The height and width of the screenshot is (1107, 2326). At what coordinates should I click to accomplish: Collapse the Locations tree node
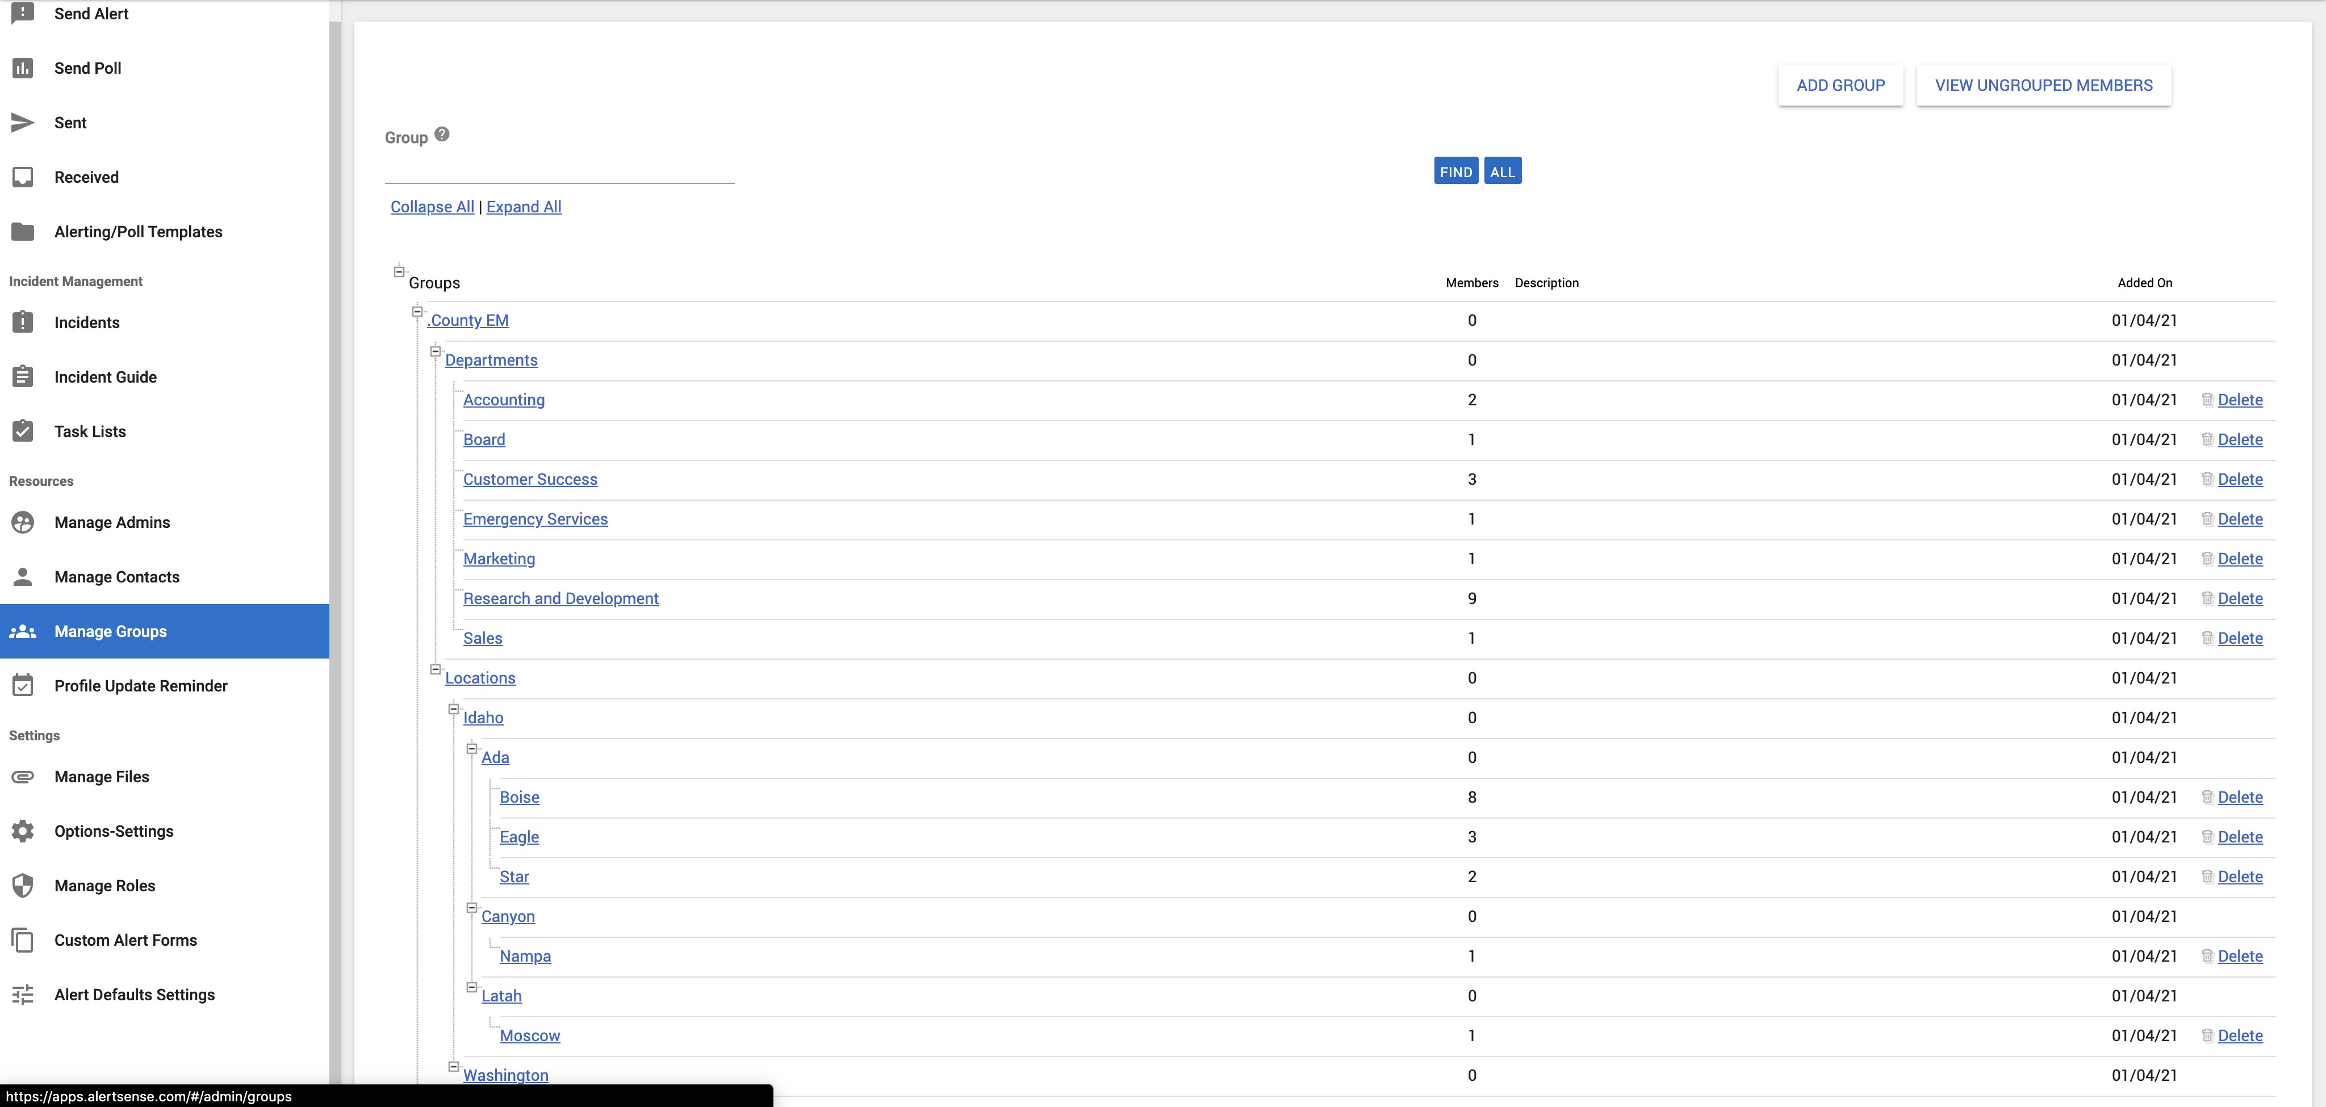tap(435, 669)
